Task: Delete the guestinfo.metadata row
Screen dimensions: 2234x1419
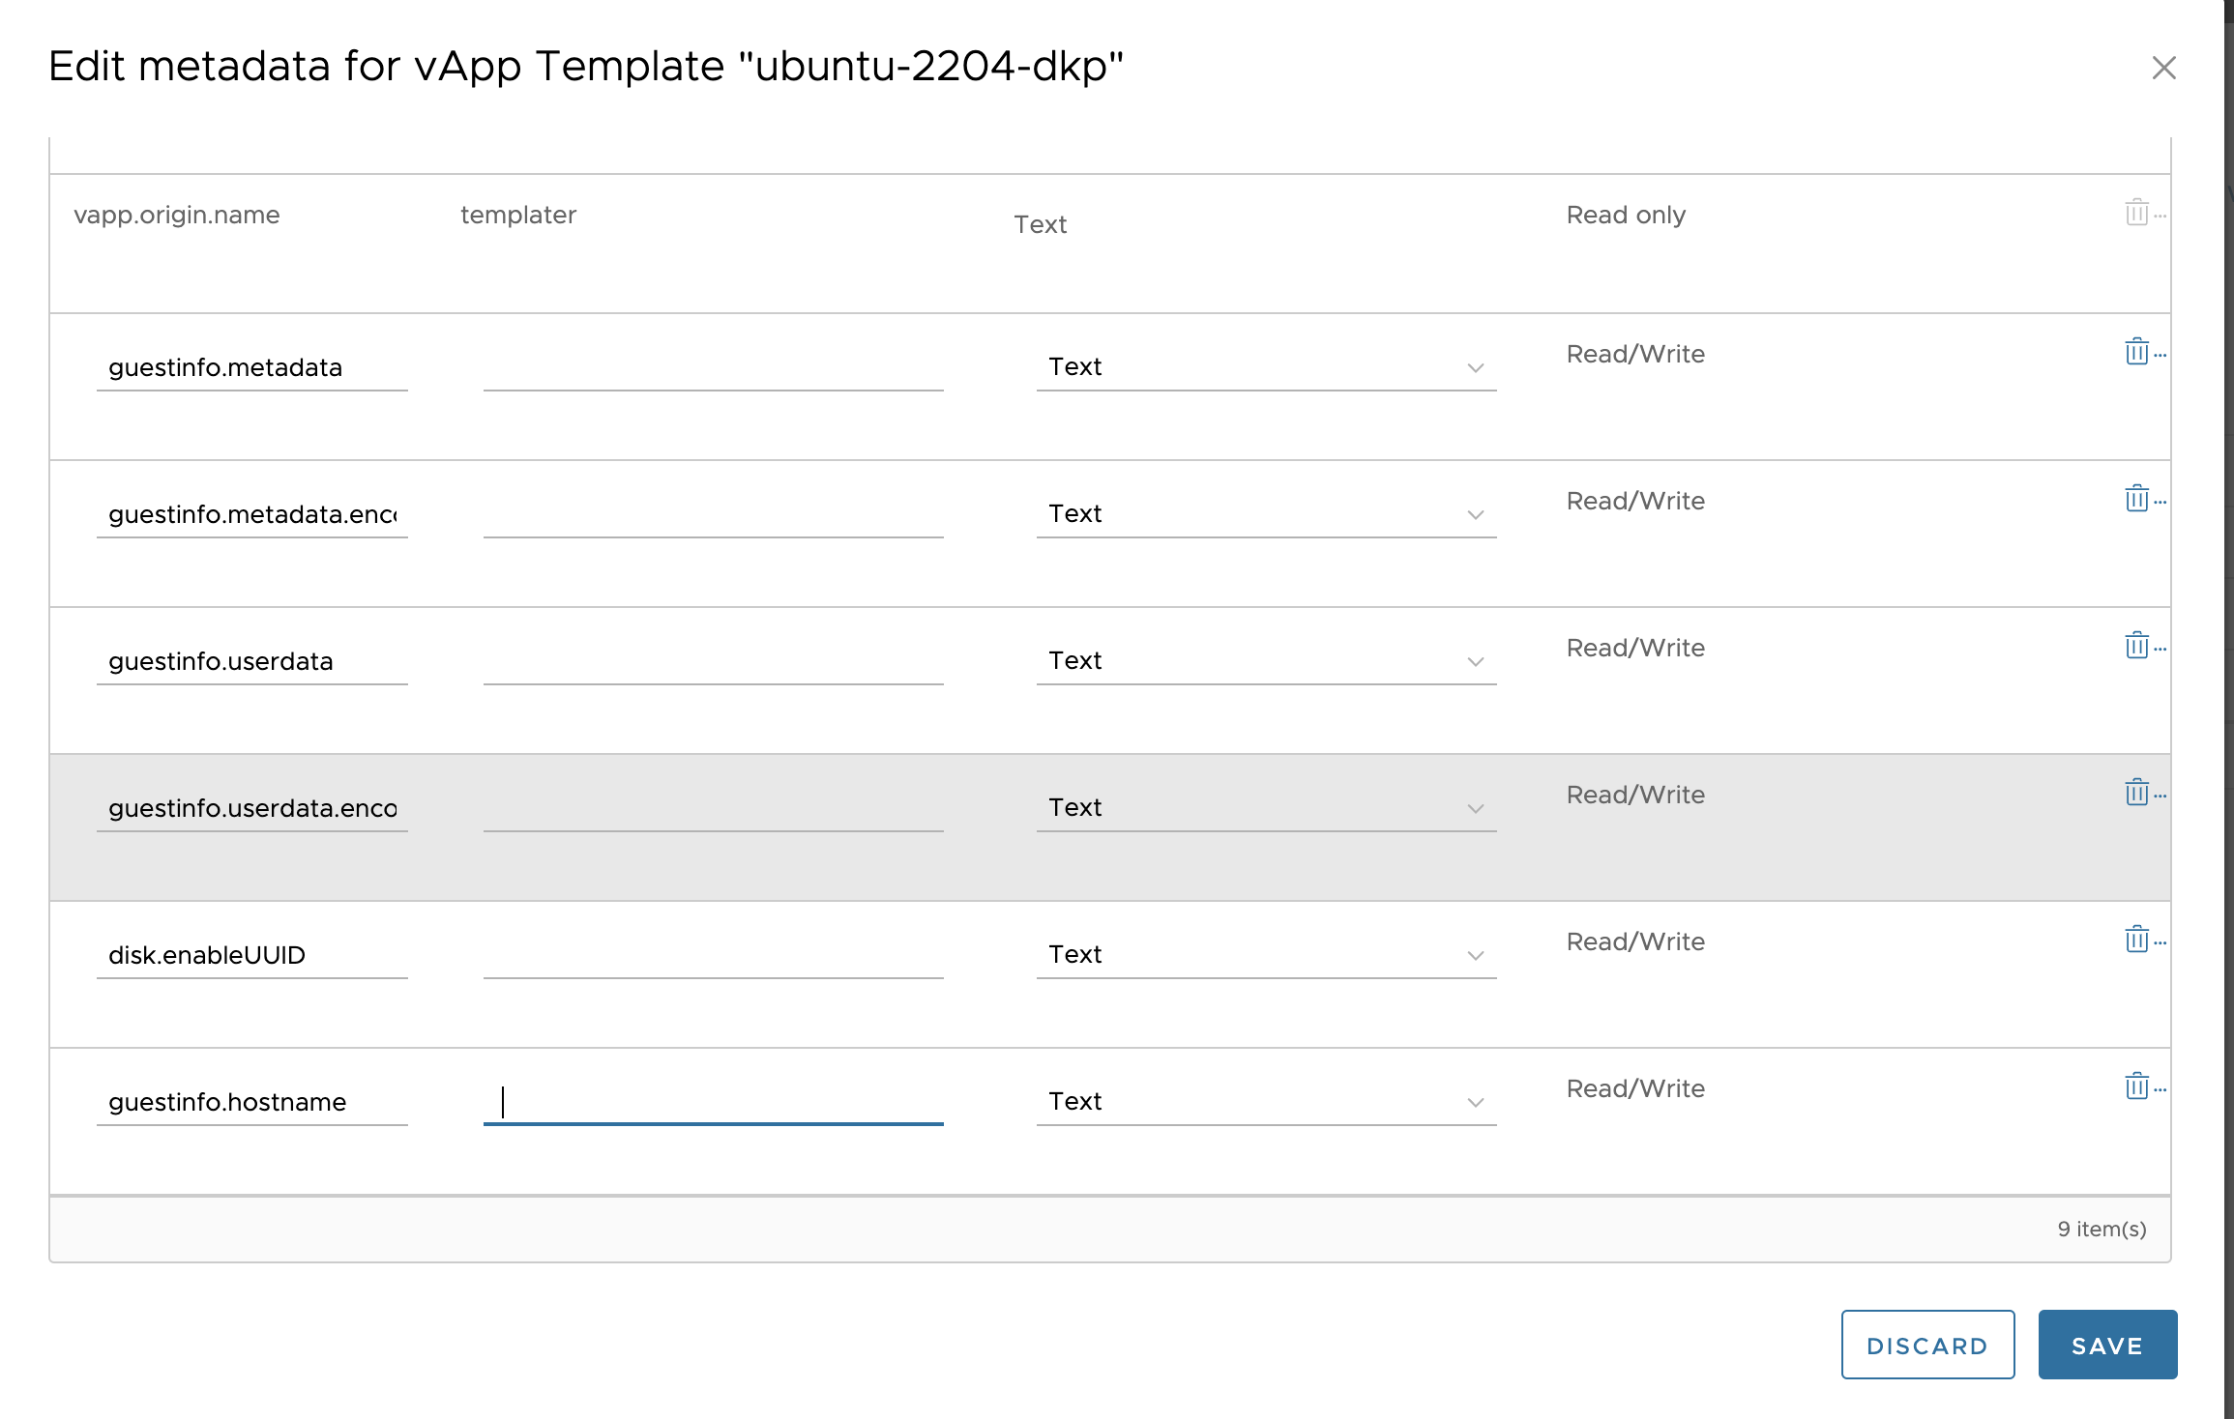Action: pos(2135,352)
